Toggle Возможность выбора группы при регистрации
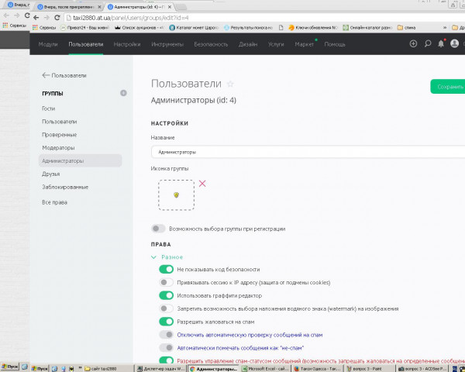Screen dimensions: 465x372 click(x=158, y=229)
